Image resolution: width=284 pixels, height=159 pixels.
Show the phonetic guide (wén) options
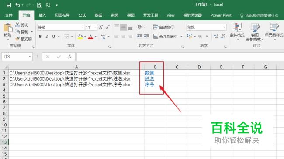click(104, 37)
